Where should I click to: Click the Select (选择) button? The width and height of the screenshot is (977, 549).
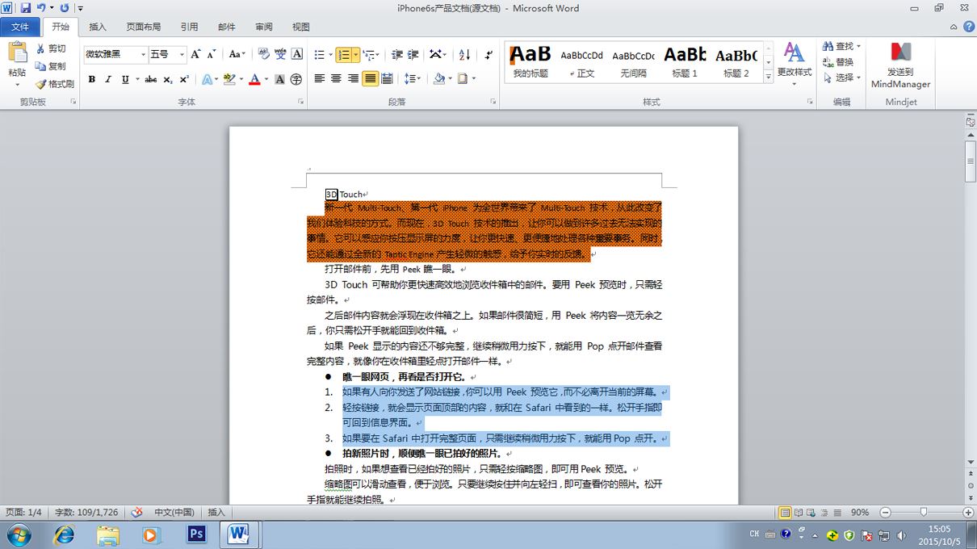[842, 78]
